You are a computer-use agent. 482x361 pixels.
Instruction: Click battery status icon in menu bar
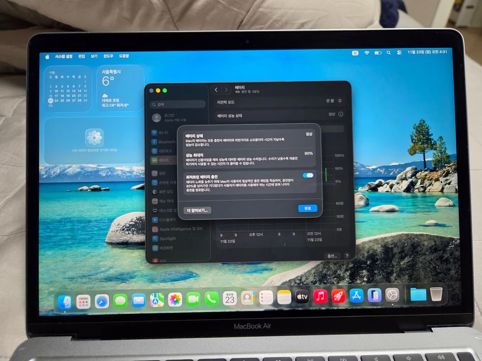(x=378, y=53)
